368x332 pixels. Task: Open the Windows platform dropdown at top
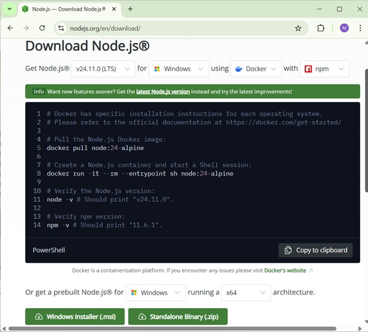point(179,69)
